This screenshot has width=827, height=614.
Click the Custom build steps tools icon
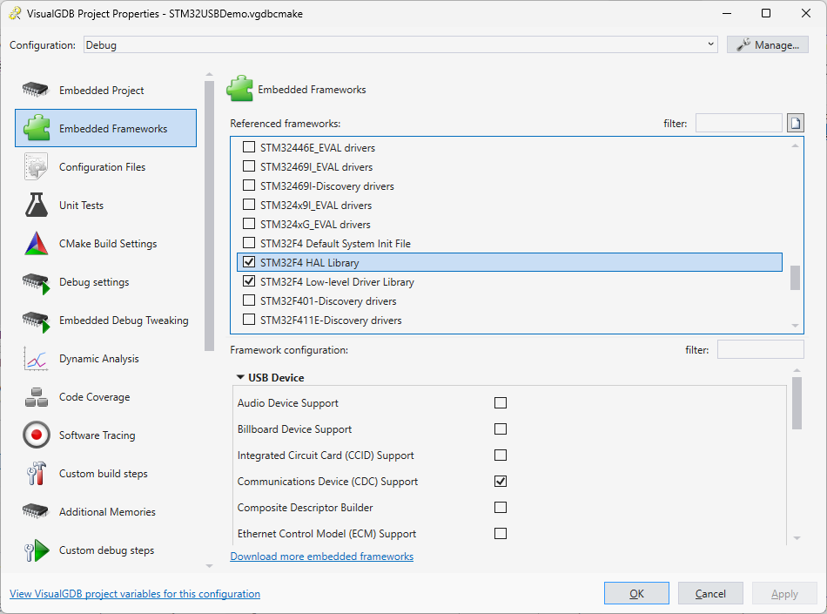pyautogui.click(x=36, y=474)
